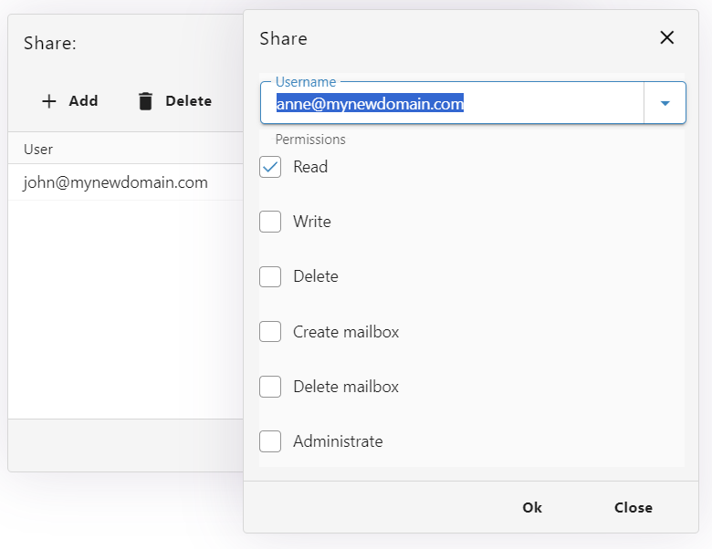Click the Close button in the dialog footer
This screenshot has height=549, width=712.
633,508
